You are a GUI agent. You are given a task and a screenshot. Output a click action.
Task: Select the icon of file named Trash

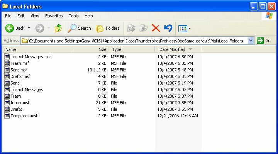pyautogui.click(x=7, y=96)
